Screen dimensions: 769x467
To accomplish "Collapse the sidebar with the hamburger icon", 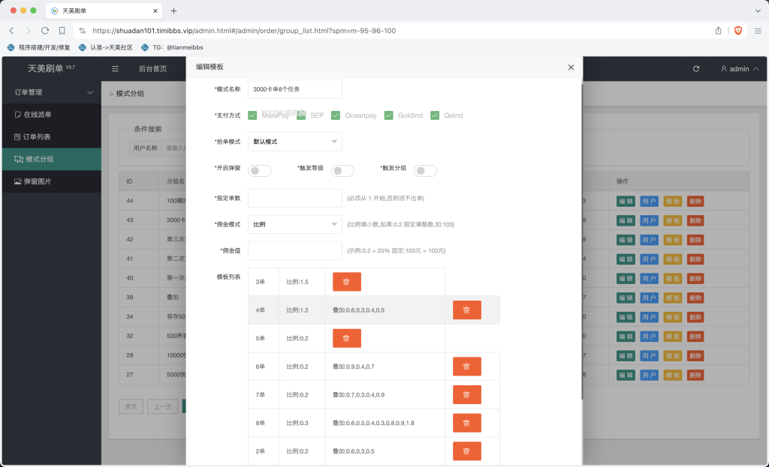I will coord(114,68).
